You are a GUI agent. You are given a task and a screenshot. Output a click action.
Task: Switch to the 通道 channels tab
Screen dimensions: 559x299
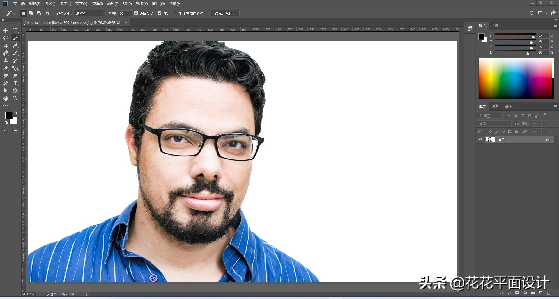pyautogui.click(x=495, y=106)
